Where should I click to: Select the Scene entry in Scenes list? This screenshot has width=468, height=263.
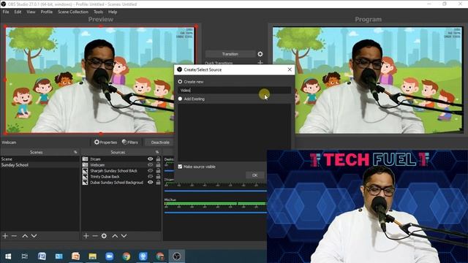click(39, 159)
